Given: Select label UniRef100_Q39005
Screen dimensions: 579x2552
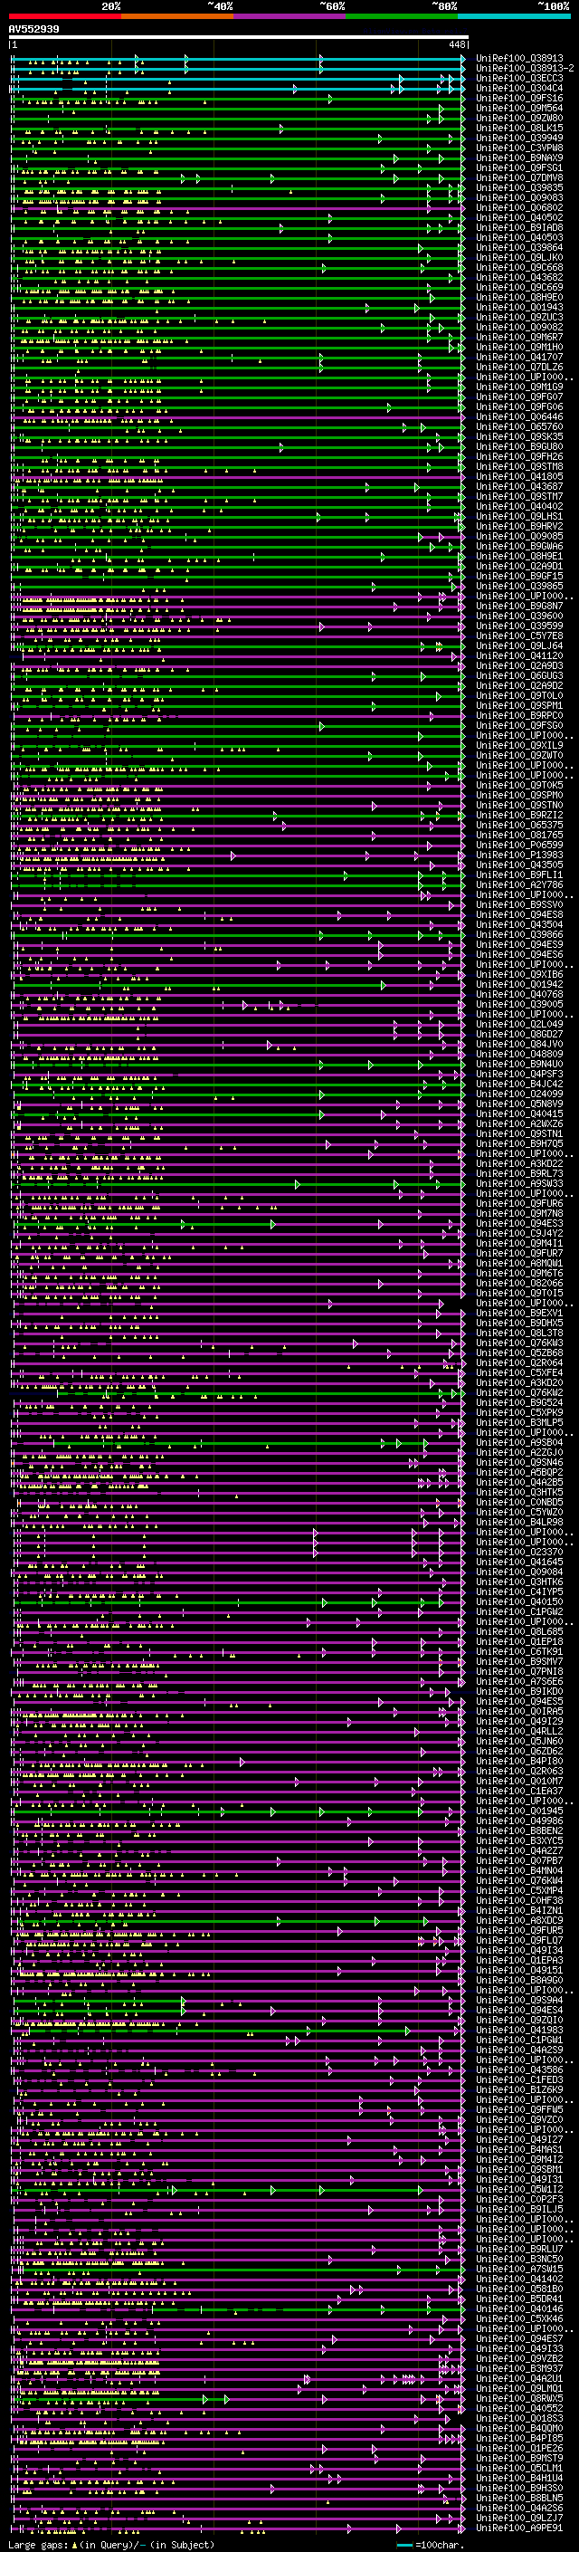Looking at the screenshot, I should [519, 1004].
